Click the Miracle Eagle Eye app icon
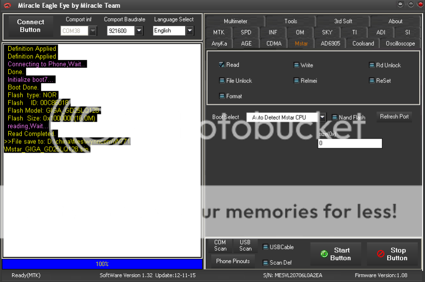This screenshot has width=425, height=282. (7, 5)
